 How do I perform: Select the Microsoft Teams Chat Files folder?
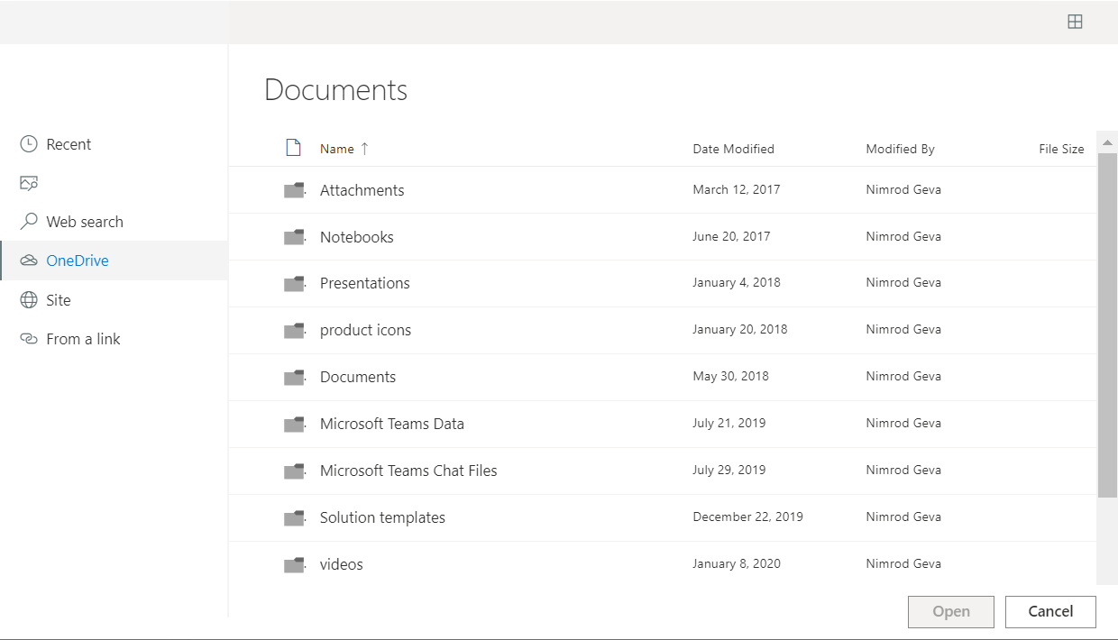tap(408, 470)
